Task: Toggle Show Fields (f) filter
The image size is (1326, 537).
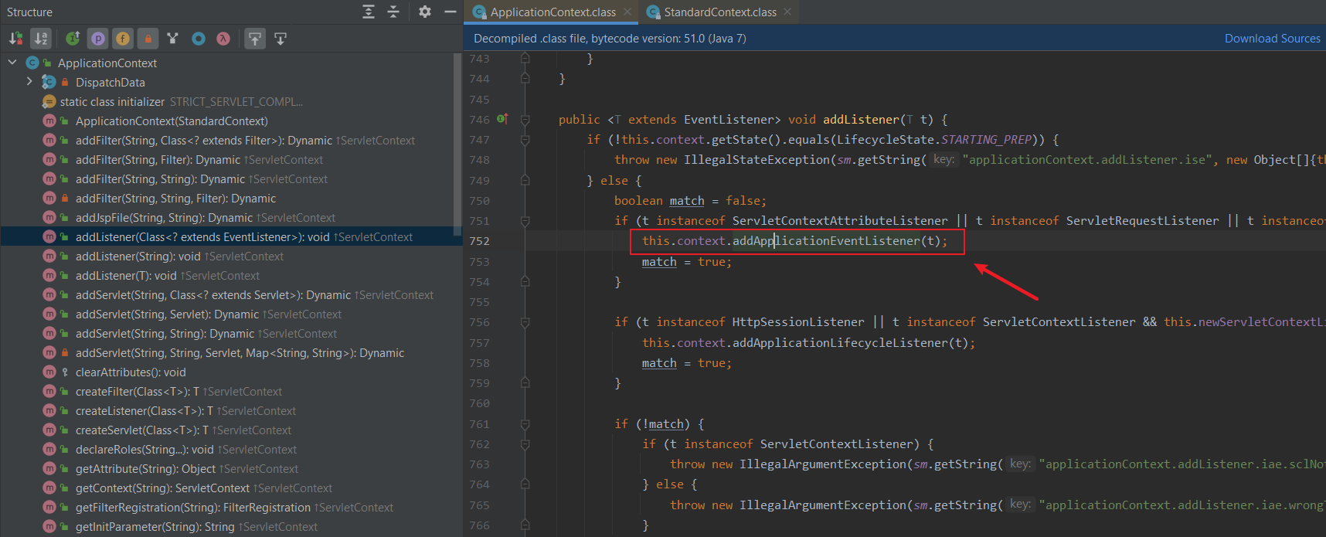Action: click(x=123, y=38)
